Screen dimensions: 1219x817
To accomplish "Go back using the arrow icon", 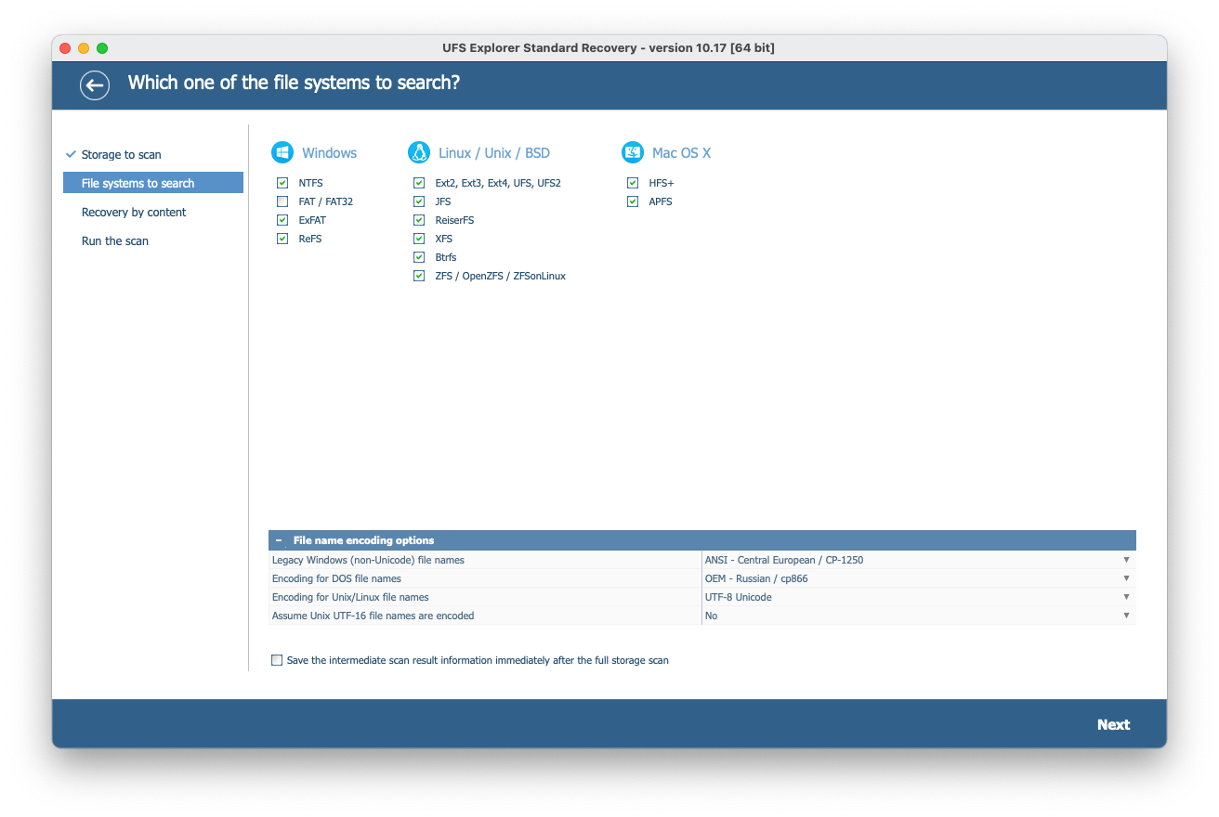I will [94, 85].
